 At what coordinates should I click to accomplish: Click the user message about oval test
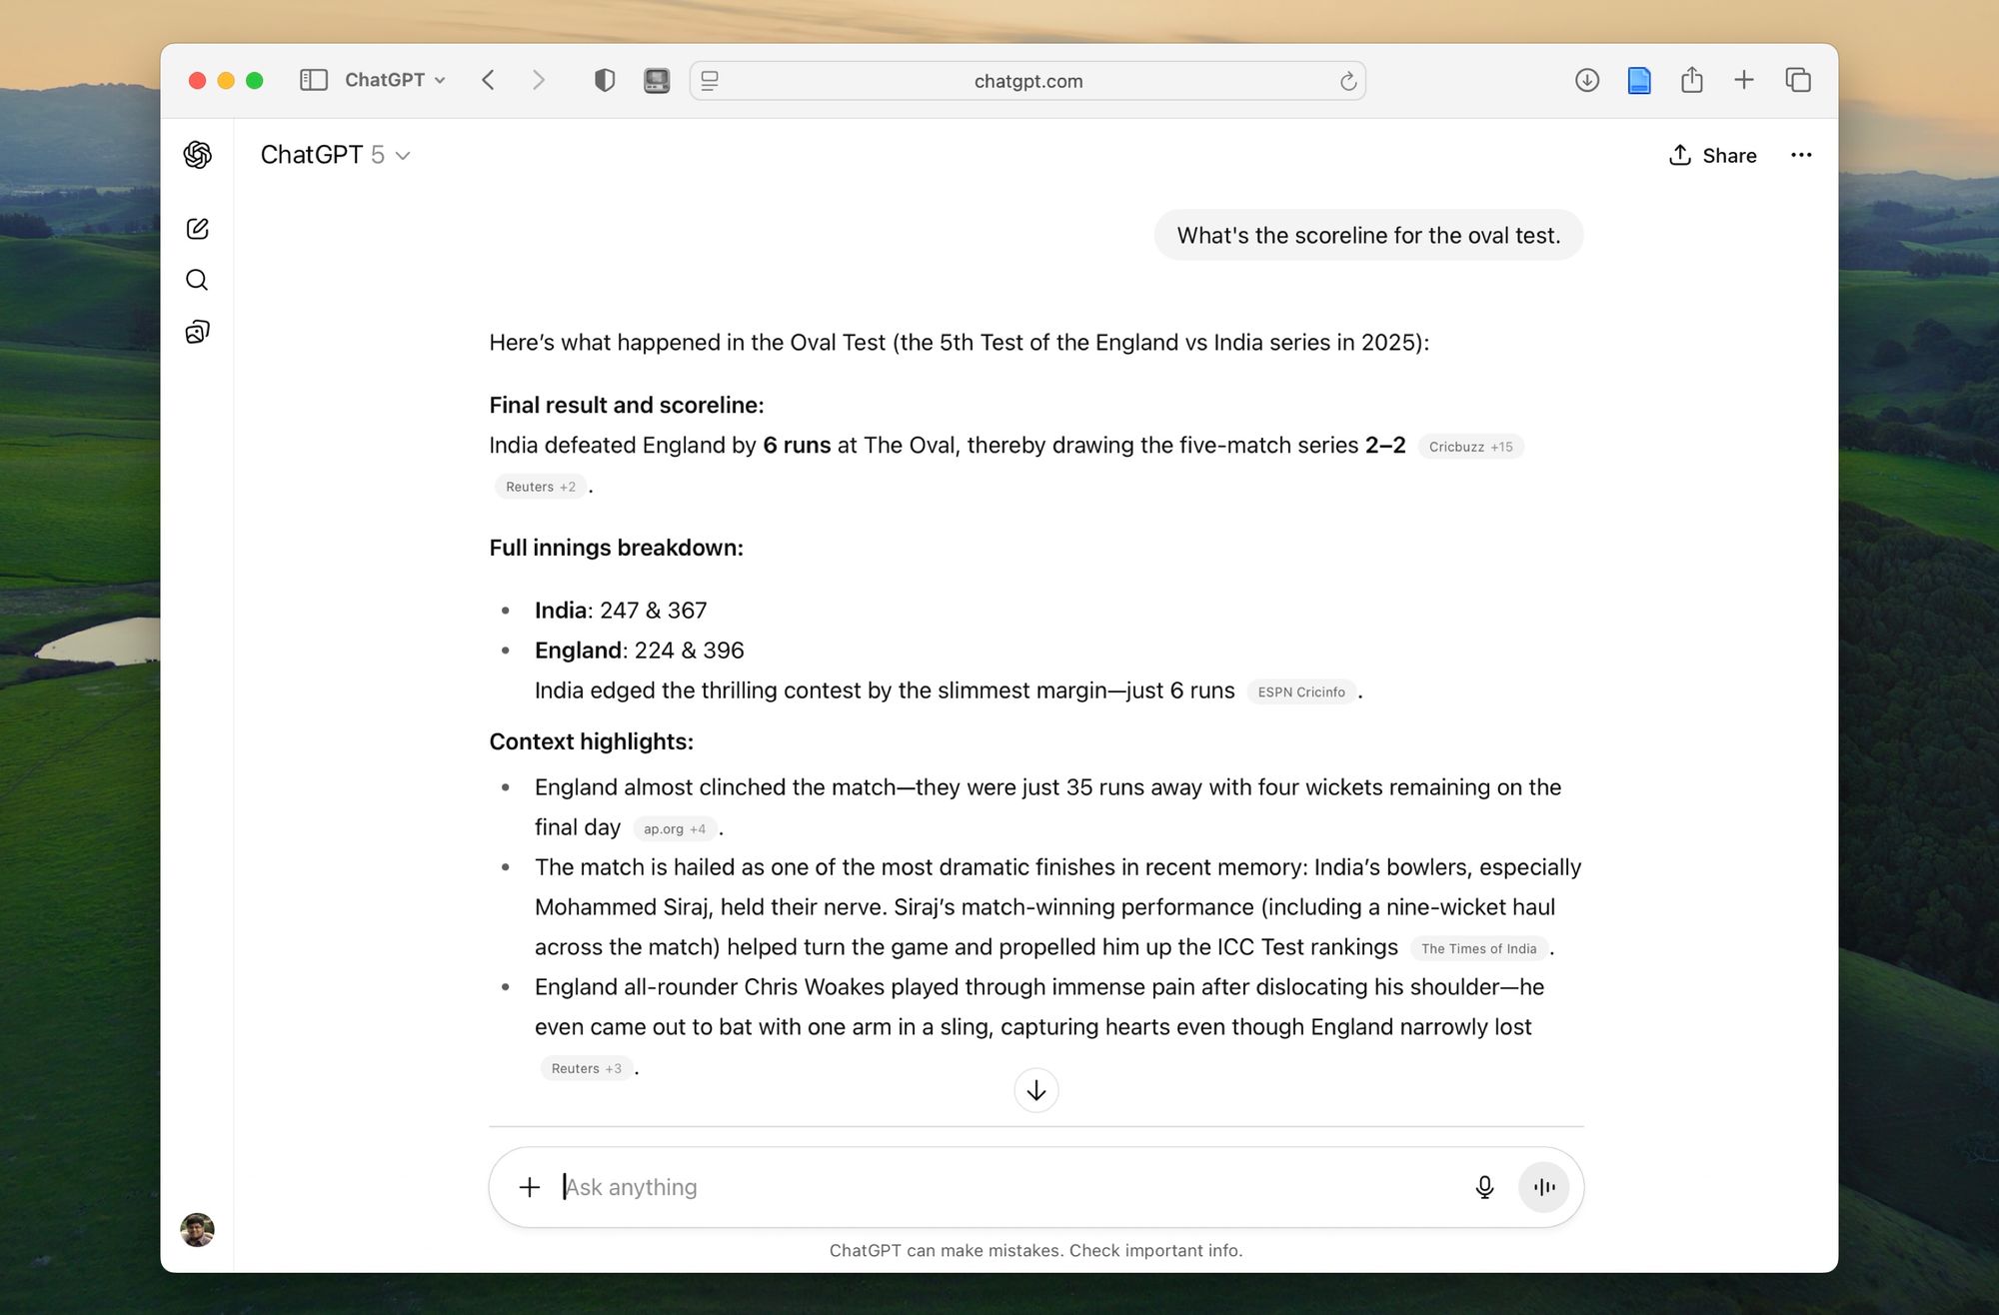(1368, 235)
